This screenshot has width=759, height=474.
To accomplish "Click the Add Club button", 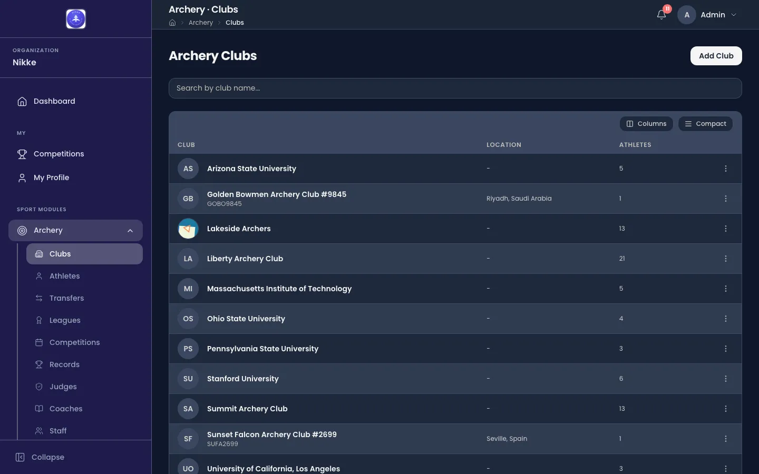I will coord(716,56).
